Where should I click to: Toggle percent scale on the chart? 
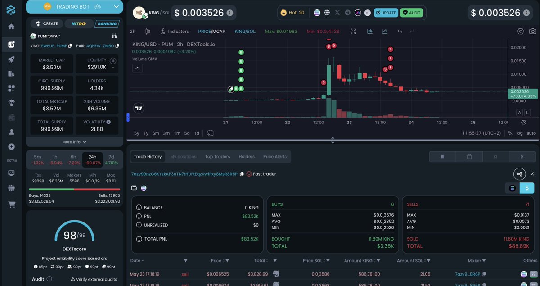510,133
